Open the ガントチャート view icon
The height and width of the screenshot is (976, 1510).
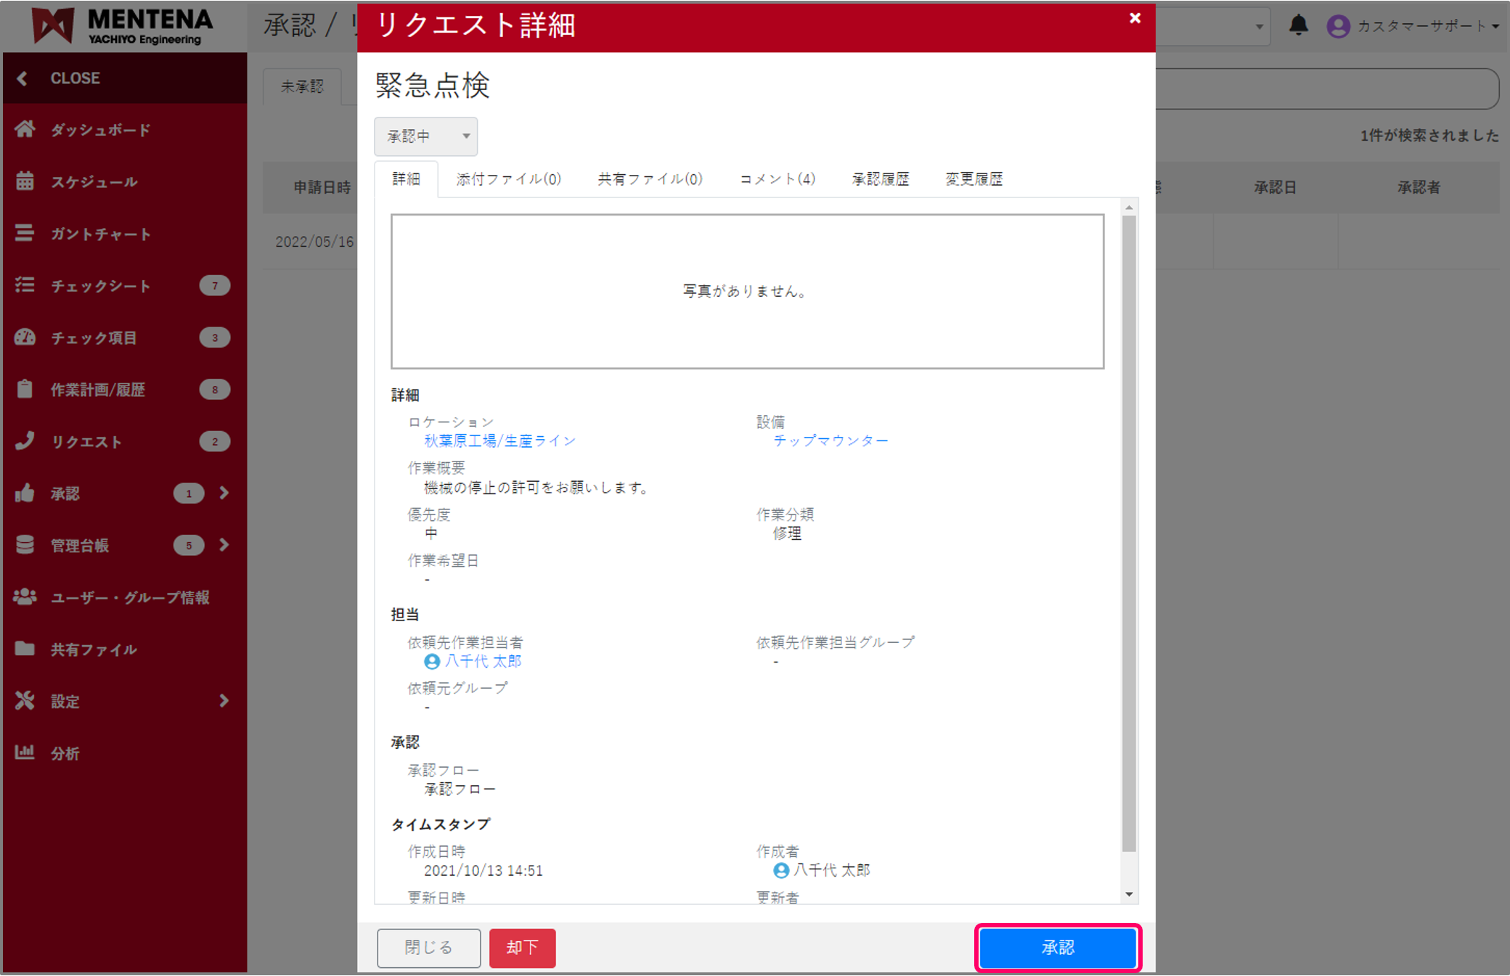click(x=25, y=234)
